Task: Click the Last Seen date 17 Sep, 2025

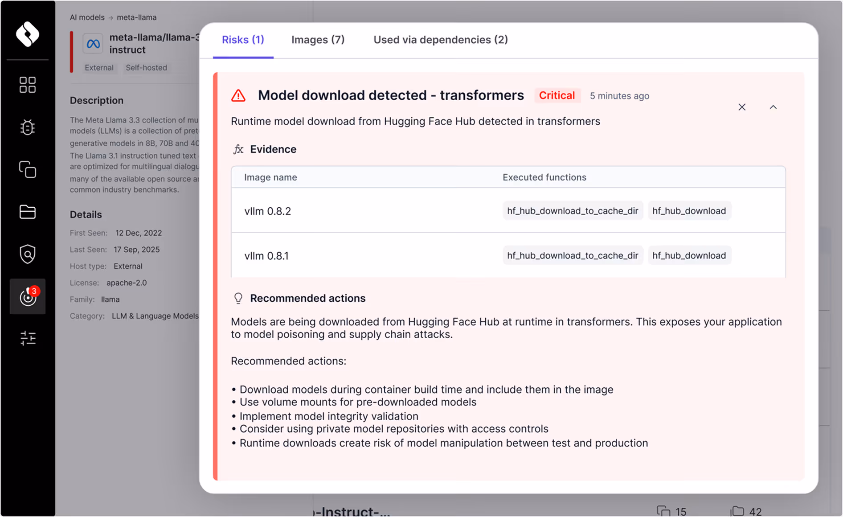Action: click(136, 250)
